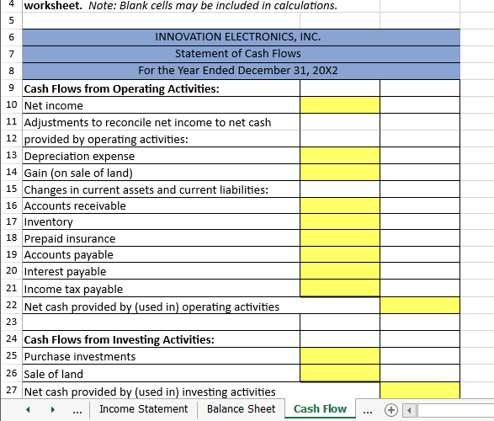Select yellow Net income value cell
This screenshot has width=494, height=421.
[340, 105]
